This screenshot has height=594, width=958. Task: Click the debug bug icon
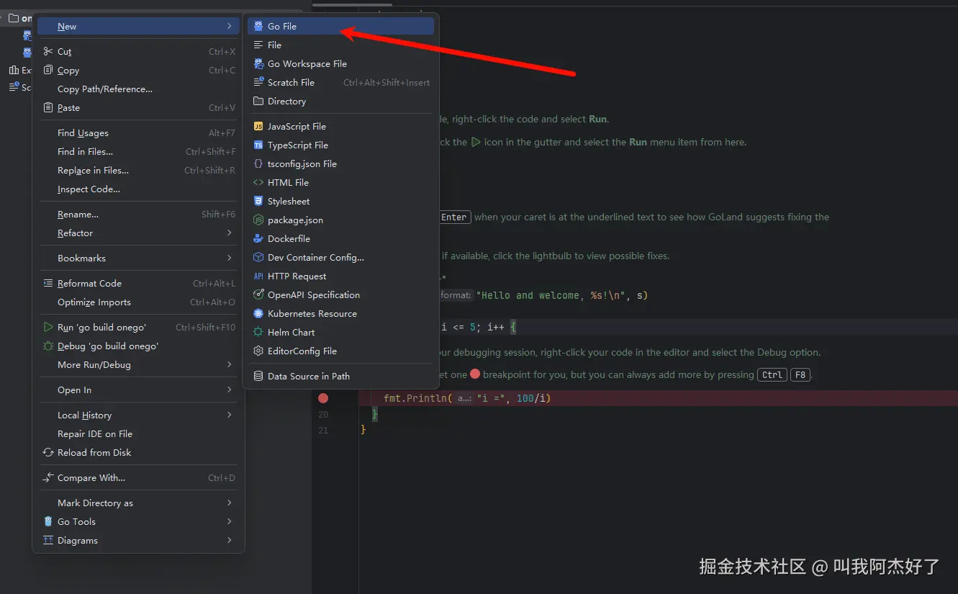(x=48, y=346)
